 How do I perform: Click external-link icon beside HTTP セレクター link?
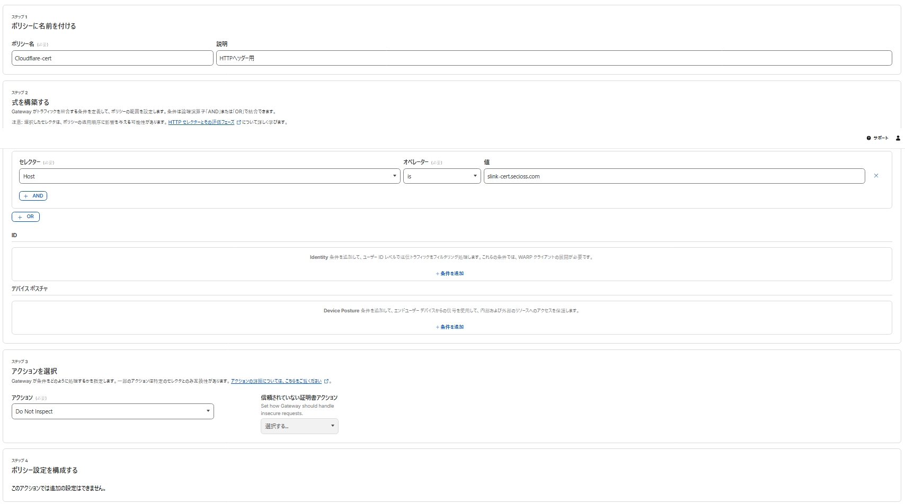238,122
